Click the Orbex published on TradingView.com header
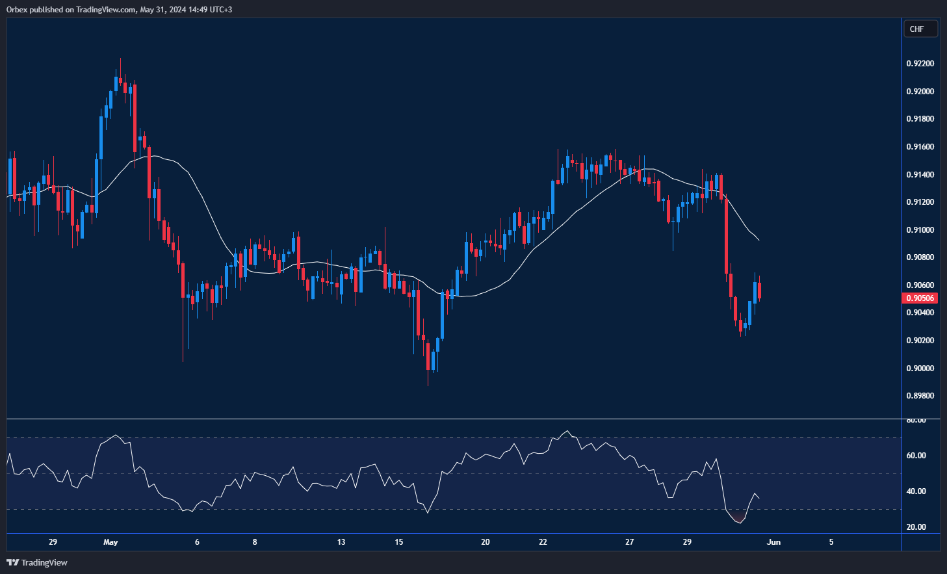Screen dimensions: 947x574 coord(119,9)
